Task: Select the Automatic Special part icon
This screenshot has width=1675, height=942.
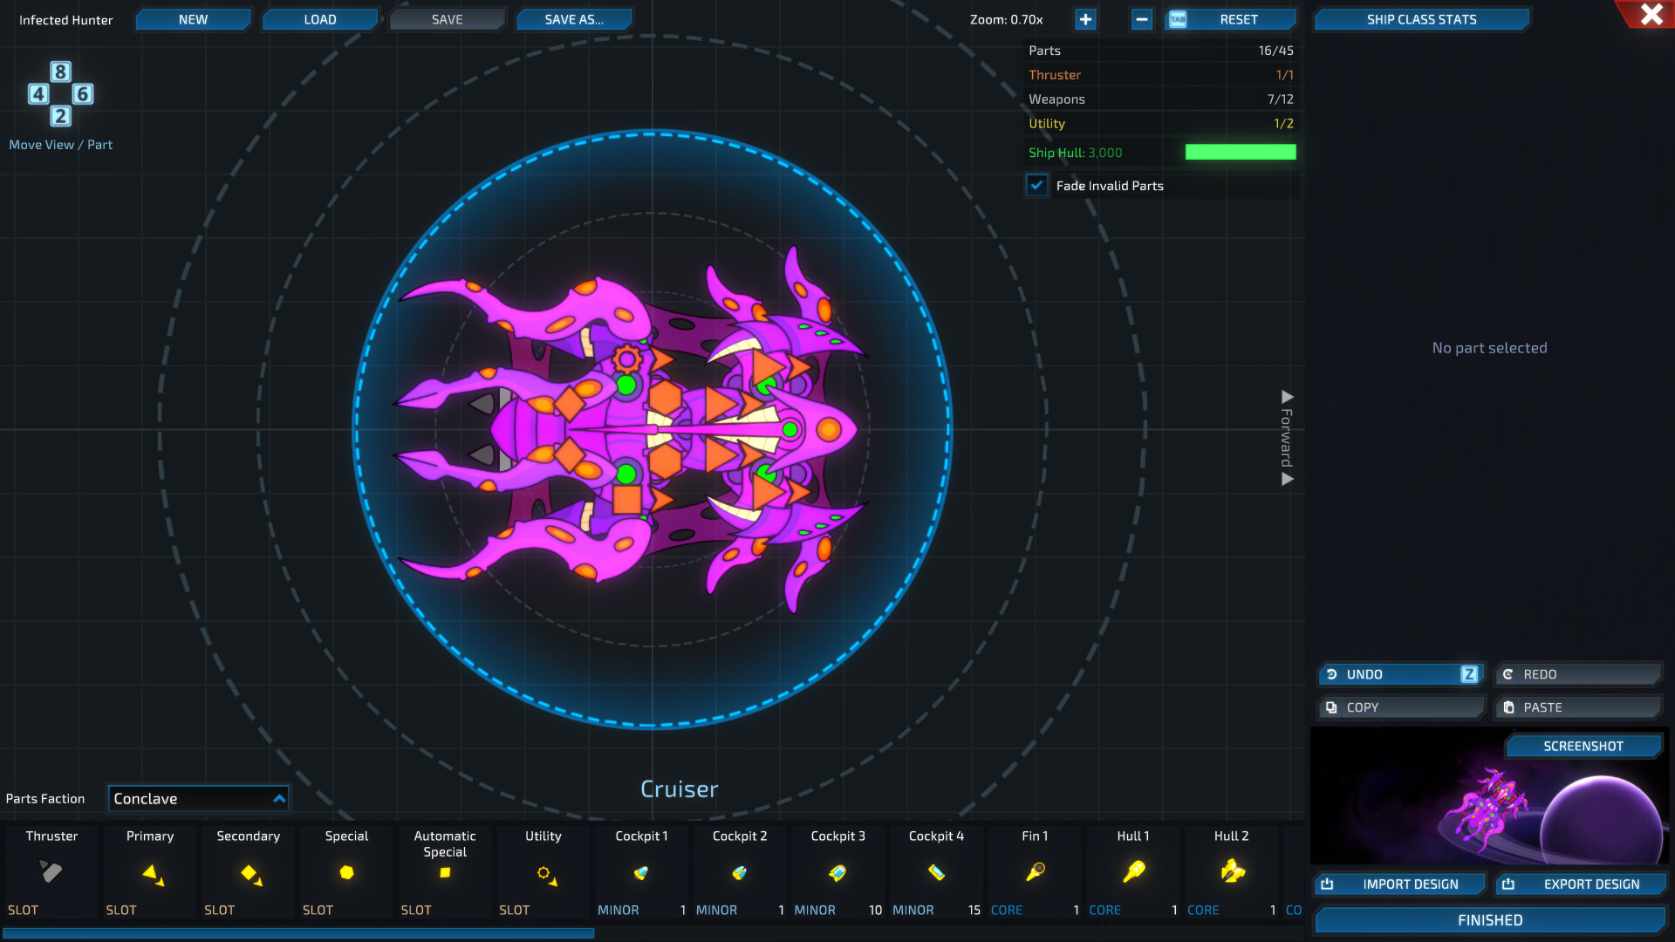Action: (x=444, y=872)
